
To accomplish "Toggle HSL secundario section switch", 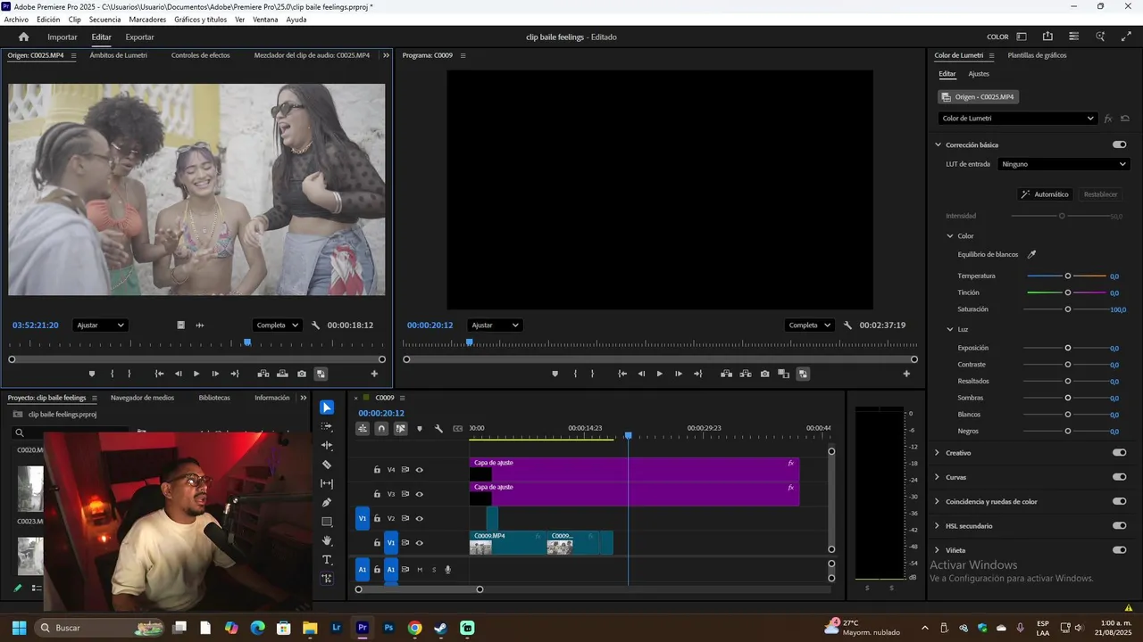I will (x=1119, y=526).
